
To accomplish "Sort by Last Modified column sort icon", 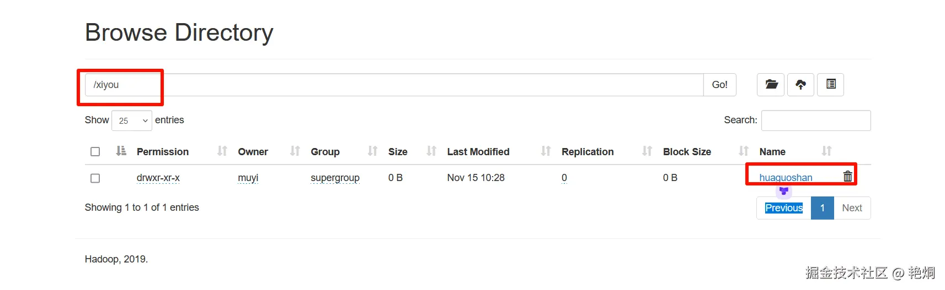I will click(546, 151).
